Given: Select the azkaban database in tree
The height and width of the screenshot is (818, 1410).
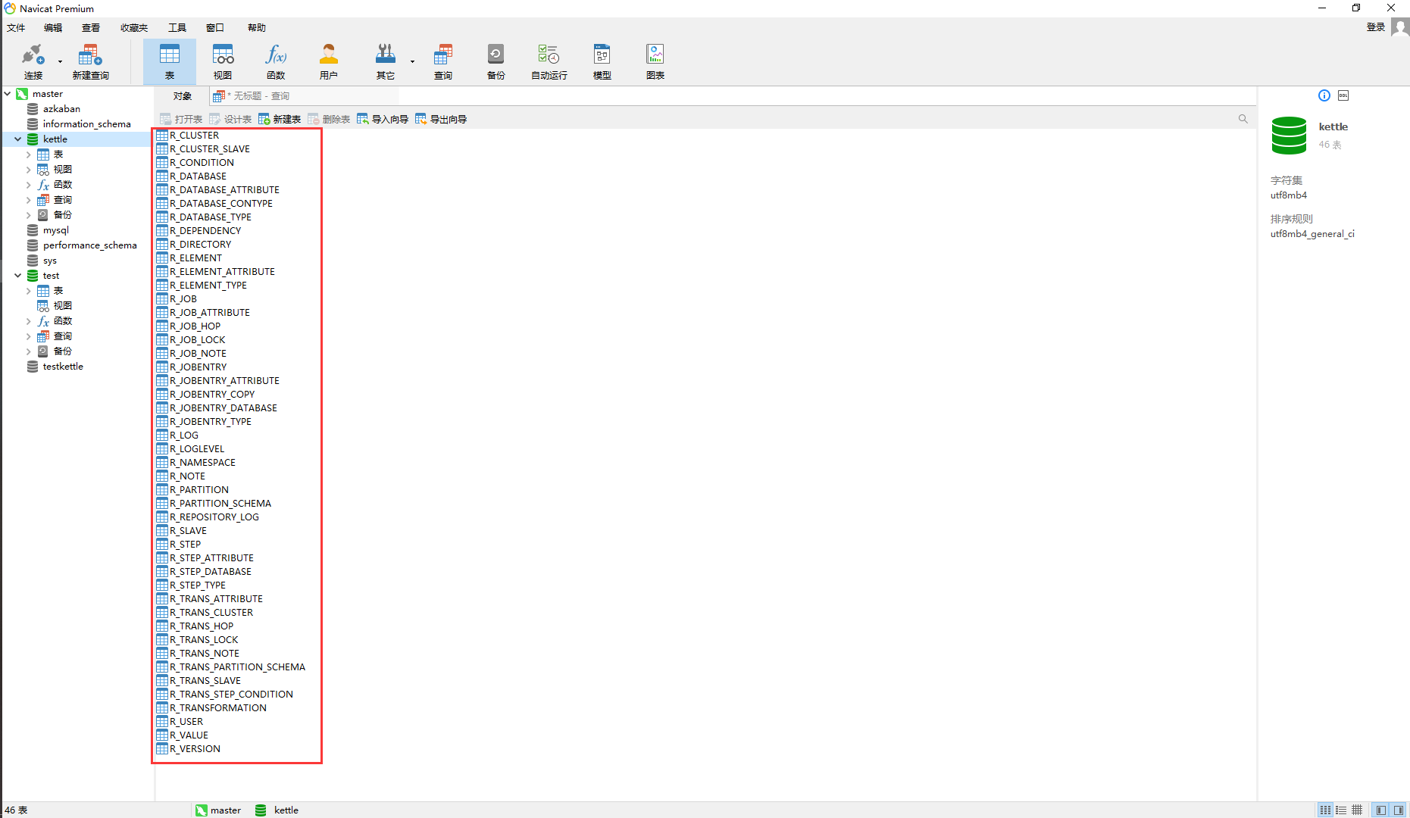Looking at the screenshot, I should click(61, 109).
